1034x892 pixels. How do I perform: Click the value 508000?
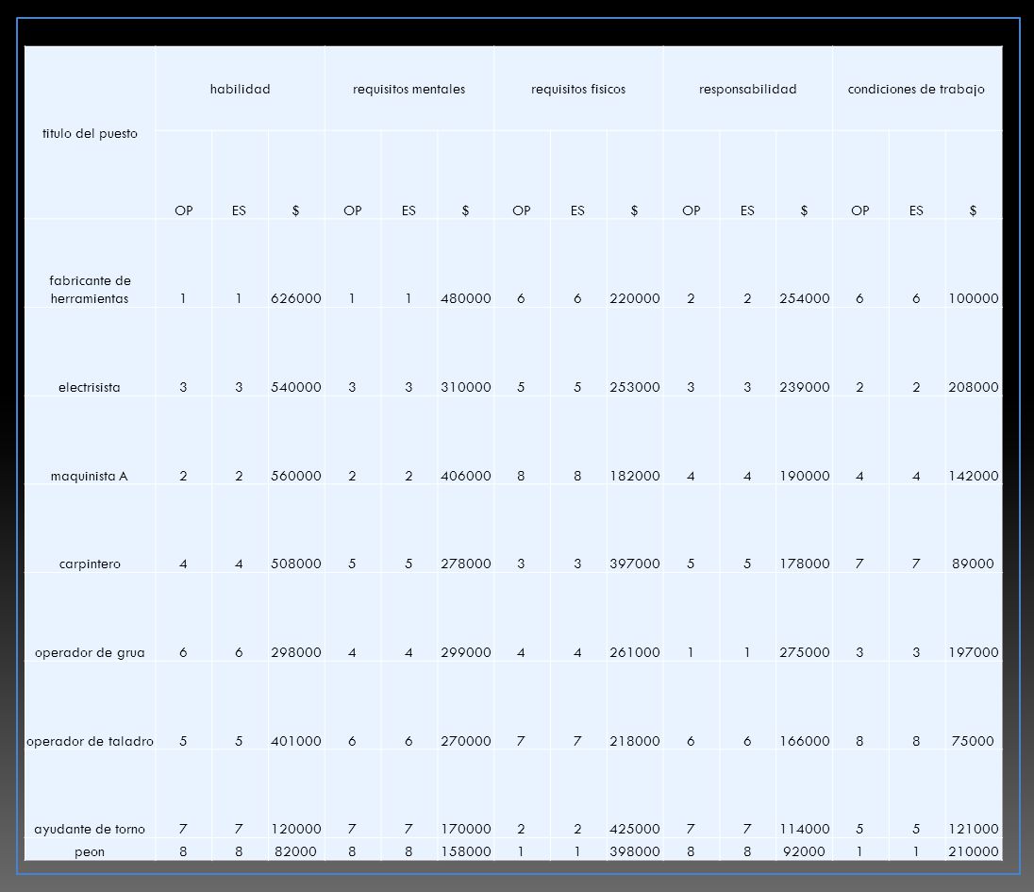click(296, 564)
